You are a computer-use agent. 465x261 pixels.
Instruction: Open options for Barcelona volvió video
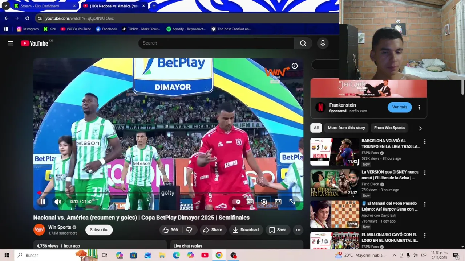pos(424,141)
